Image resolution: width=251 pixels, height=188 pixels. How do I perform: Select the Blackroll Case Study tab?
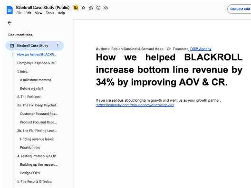(x=35, y=46)
